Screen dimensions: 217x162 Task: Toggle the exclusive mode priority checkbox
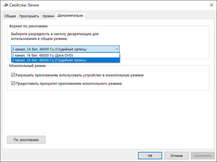(13, 83)
